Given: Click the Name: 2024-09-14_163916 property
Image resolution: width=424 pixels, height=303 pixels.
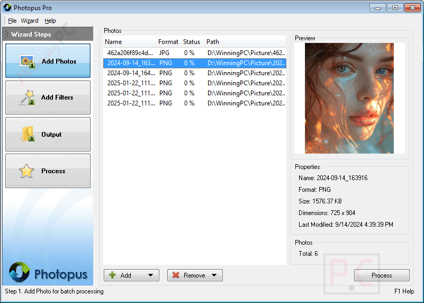Looking at the screenshot, I should pyautogui.click(x=333, y=178).
